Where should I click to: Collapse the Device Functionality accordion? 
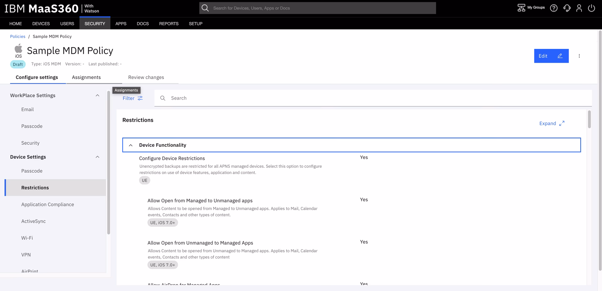click(x=131, y=145)
